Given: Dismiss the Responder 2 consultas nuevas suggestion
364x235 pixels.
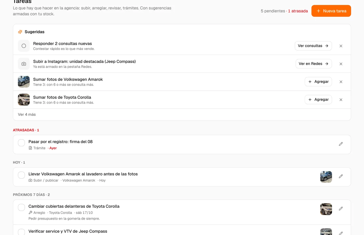Looking at the screenshot, I should pyautogui.click(x=341, y=46).
